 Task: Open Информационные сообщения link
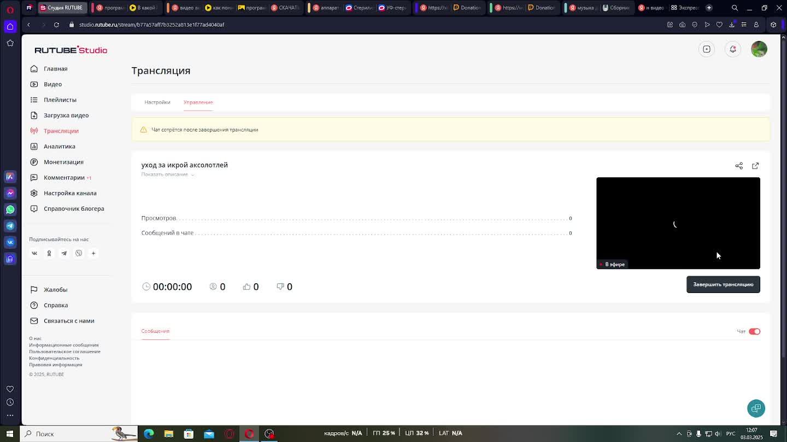(64, 345)
